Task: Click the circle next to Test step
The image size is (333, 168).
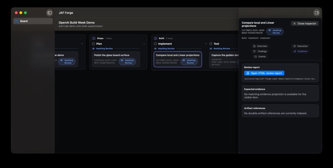Action: [x=211, y=43]
